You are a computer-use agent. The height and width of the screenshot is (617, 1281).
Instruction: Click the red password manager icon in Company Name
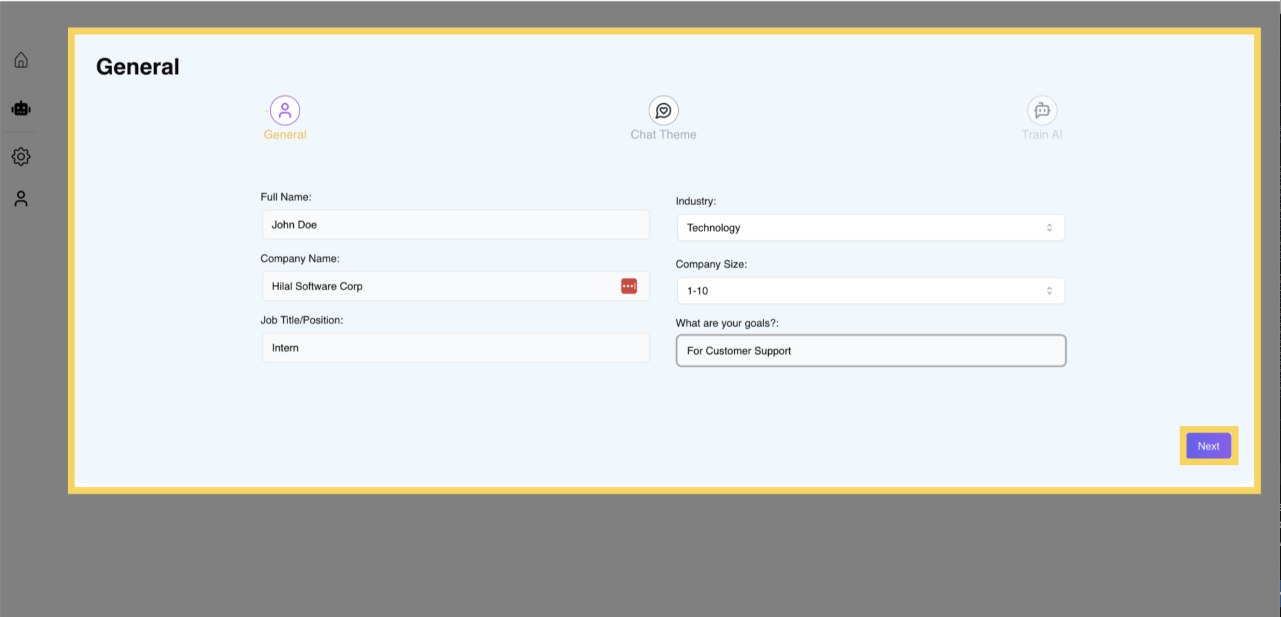(x=628, y=286)
